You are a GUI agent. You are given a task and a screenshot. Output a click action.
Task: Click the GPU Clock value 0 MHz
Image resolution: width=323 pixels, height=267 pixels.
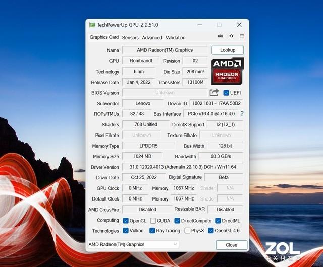[x=135, y=188]
